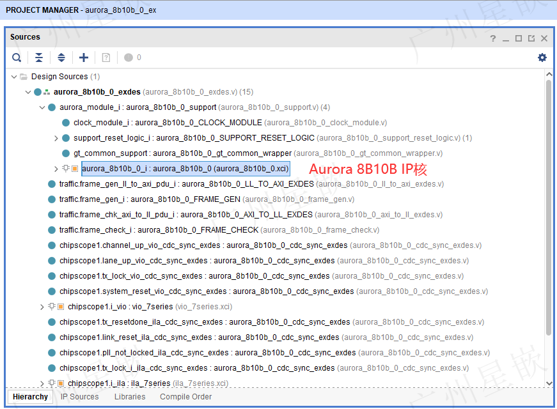Click the search icon in Sources toolbar

click(x=17, y=58)
